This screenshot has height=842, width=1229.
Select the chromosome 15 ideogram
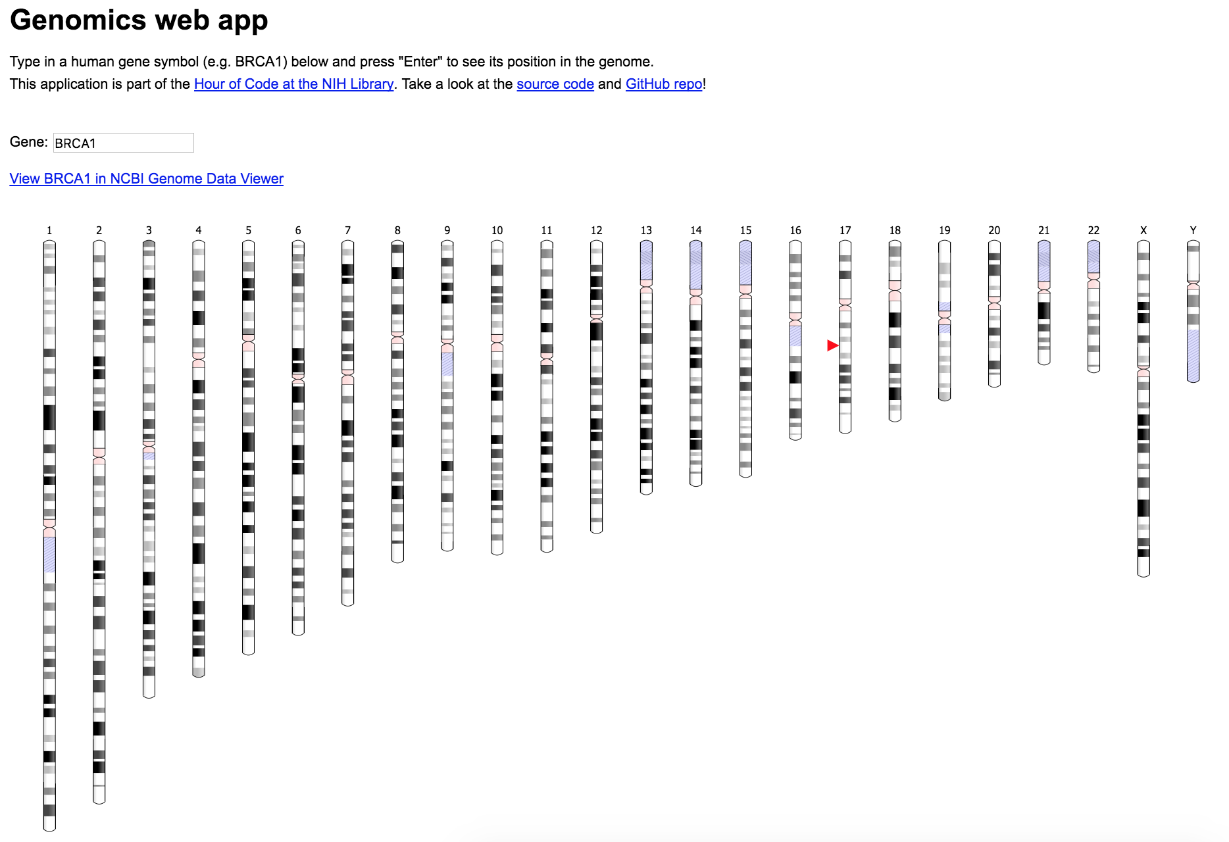click(x=745, y=359)
